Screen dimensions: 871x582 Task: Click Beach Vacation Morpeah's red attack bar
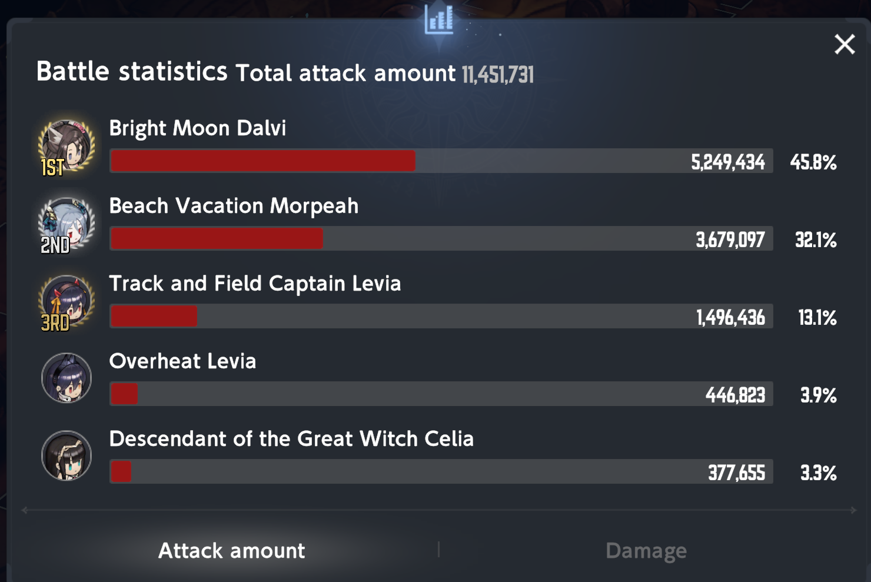coord(217,238)
